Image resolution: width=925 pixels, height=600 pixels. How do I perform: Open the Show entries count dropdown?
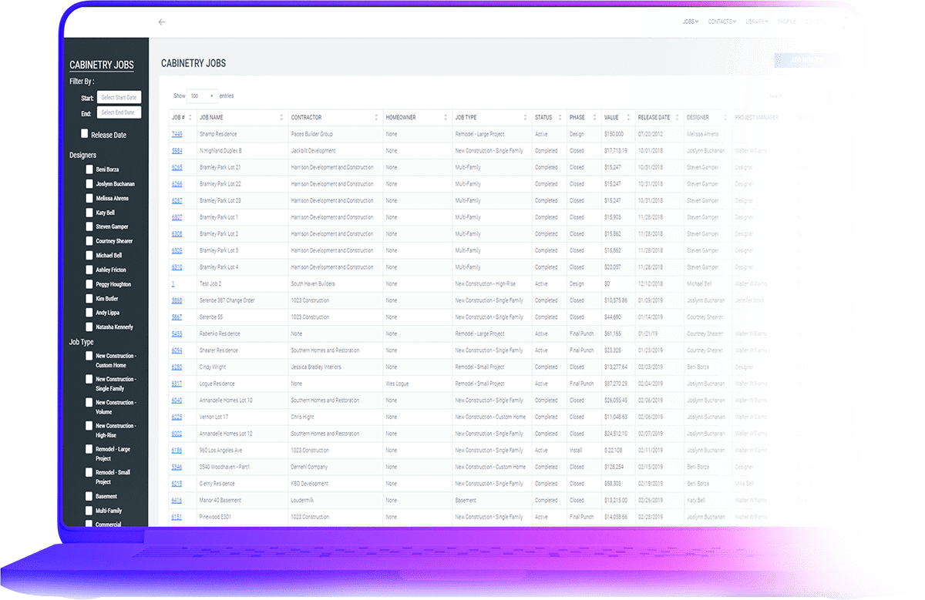pos(203,96)
